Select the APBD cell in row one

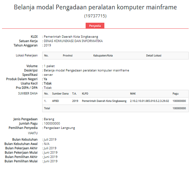tap(56, 101)
